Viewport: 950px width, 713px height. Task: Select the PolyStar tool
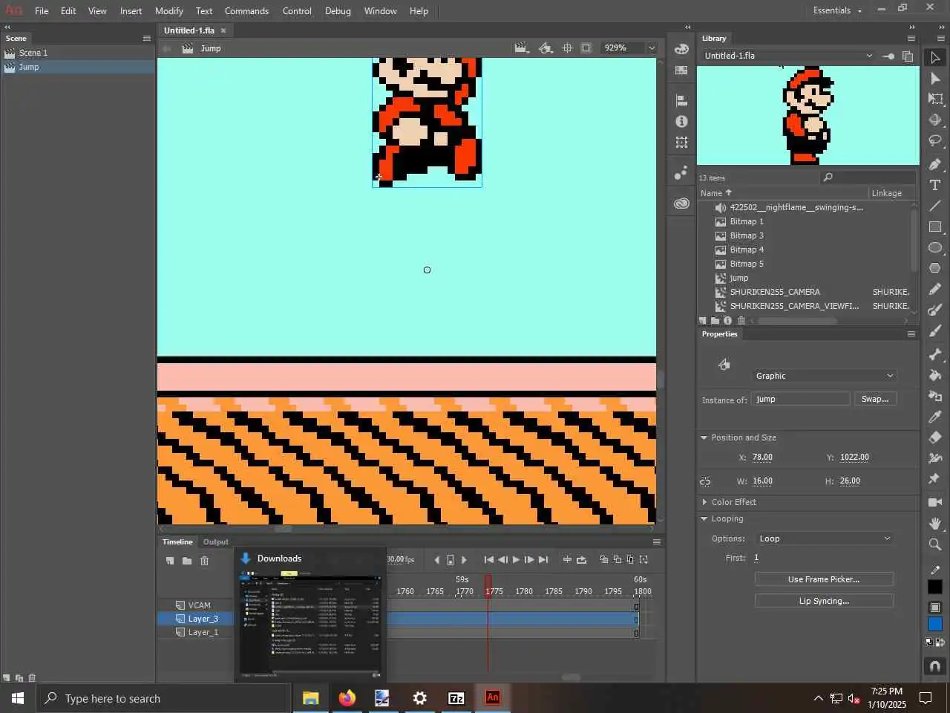tap(935, 268)
